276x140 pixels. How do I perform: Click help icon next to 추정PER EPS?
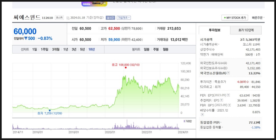pos(221,100)
